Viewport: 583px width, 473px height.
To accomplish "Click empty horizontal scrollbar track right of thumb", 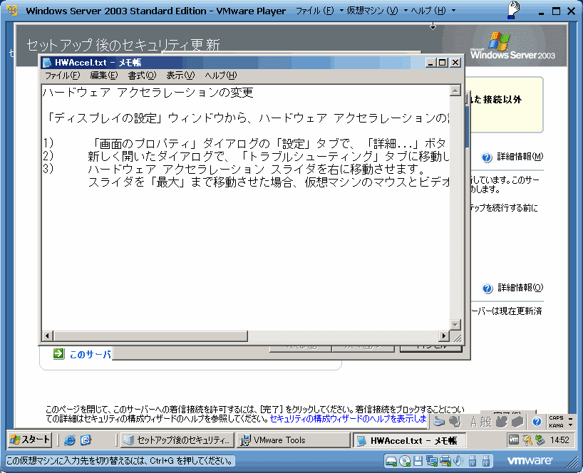I will pyautogui.click(x=342, y=336).
